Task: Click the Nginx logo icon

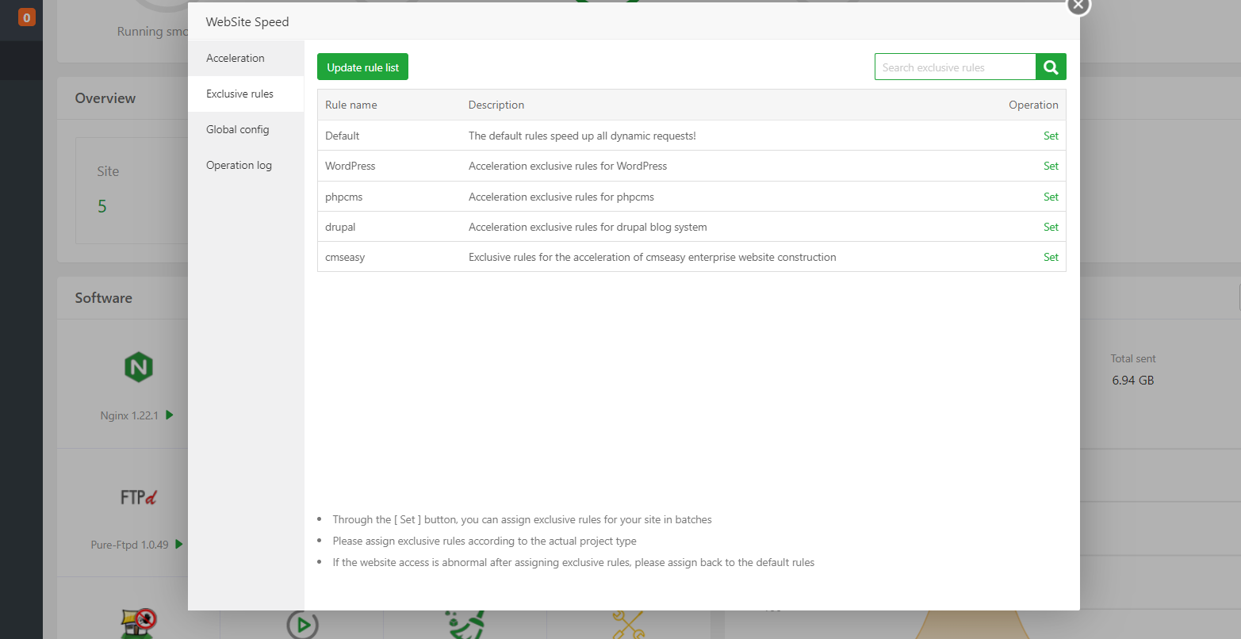Action: [139, 367]
